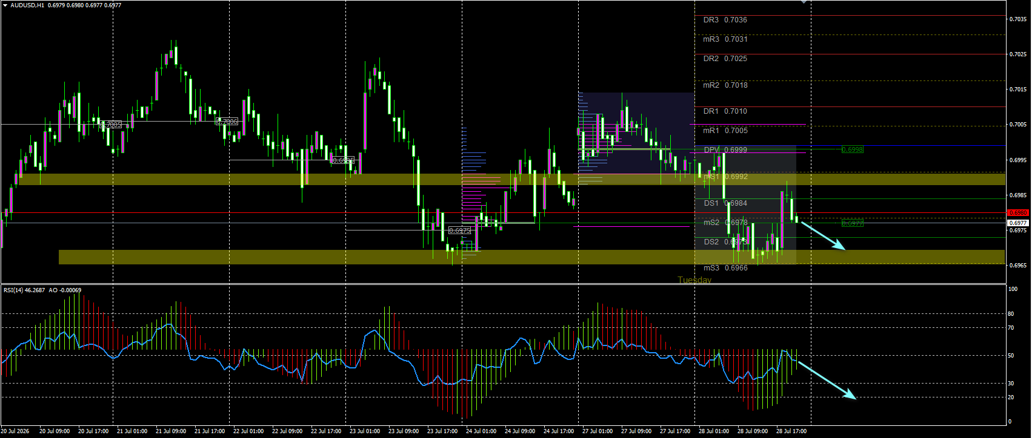
Task: Select the DR2 0.7025 pivot label
Action: tap(725, 59)
